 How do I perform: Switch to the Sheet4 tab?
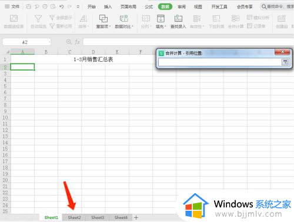121,217
